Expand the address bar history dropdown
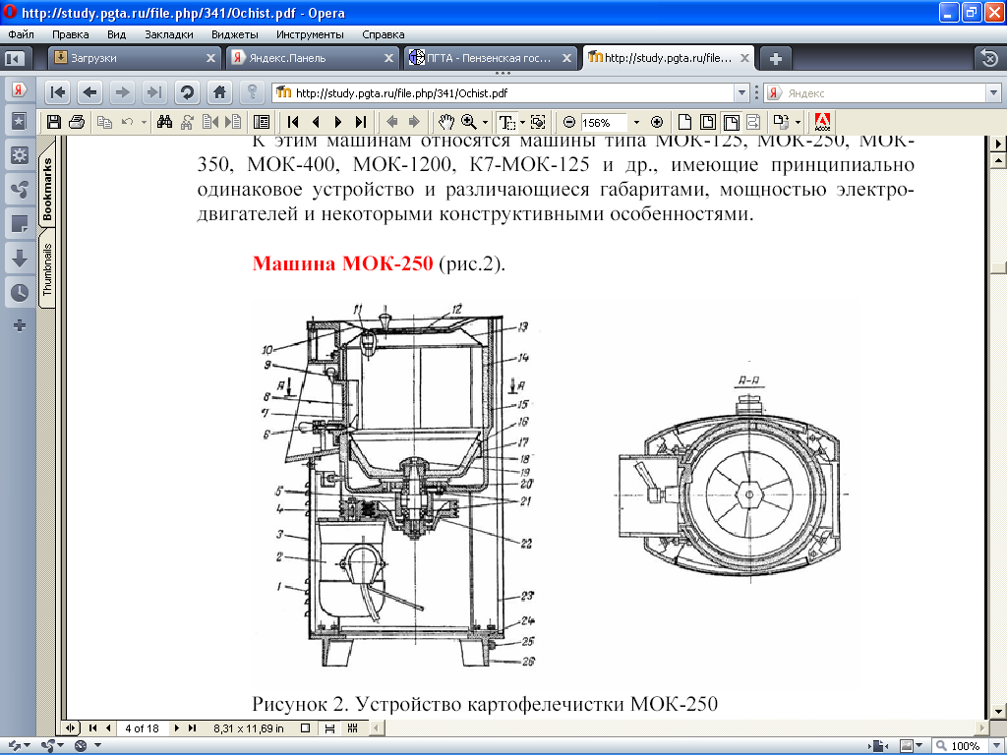1007x755 pixels. click(x=742, y=93)
